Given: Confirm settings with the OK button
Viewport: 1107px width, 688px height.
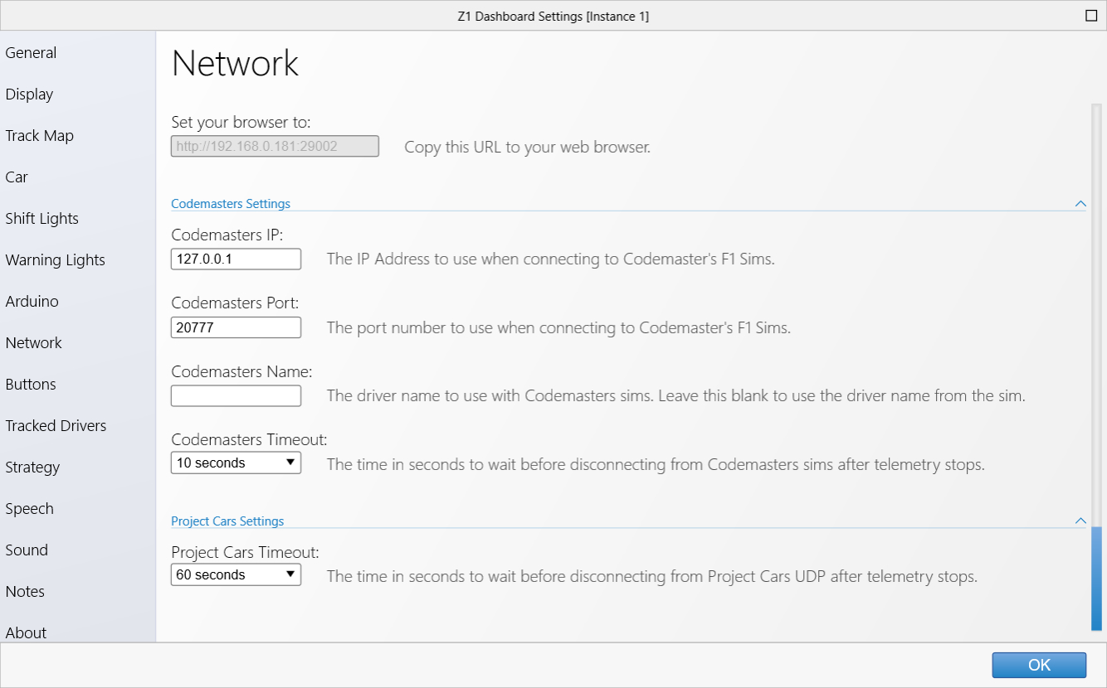Looking at the screenshot, I should click(x=1039, y=665).
